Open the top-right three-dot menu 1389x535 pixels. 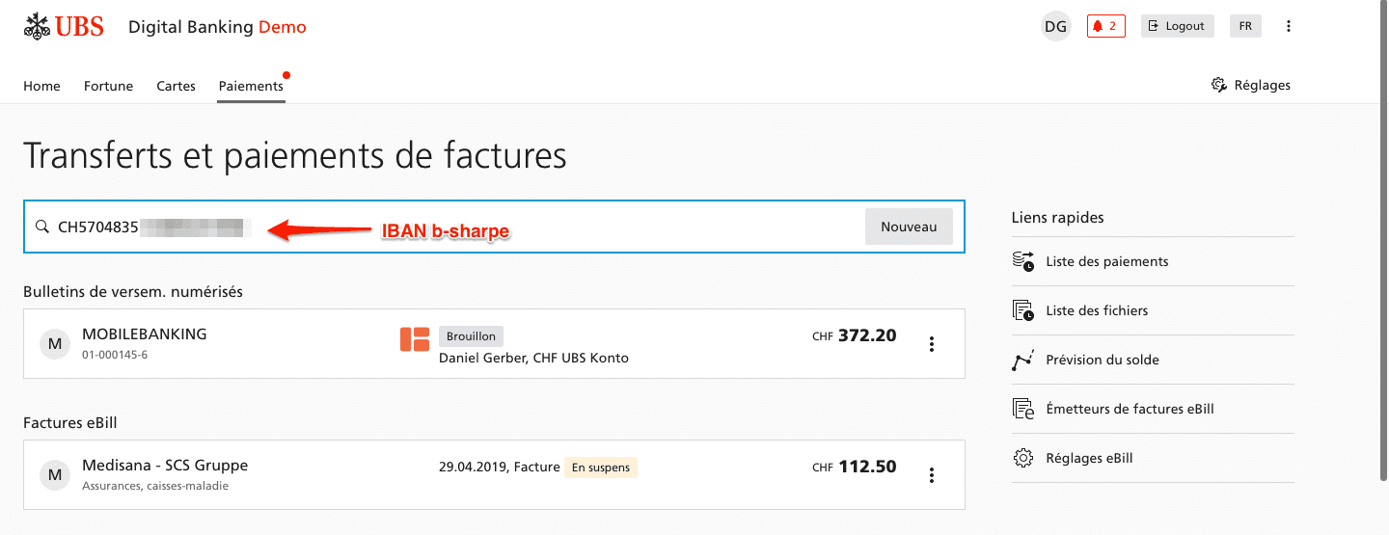click(x=1289, y=26)
